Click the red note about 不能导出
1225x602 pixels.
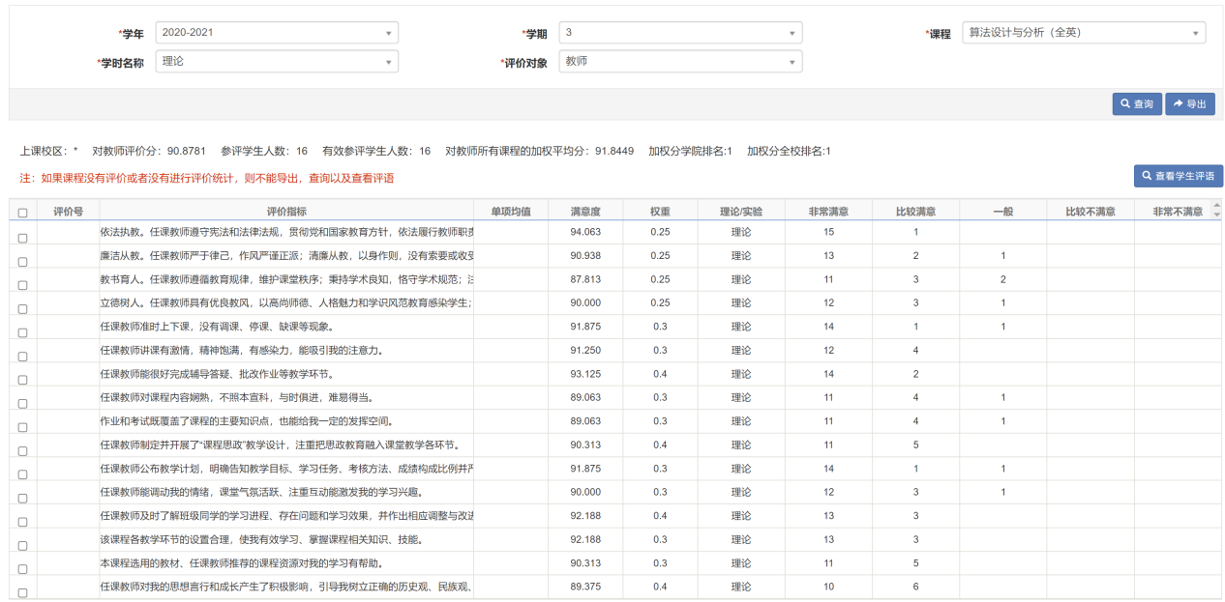207,179
